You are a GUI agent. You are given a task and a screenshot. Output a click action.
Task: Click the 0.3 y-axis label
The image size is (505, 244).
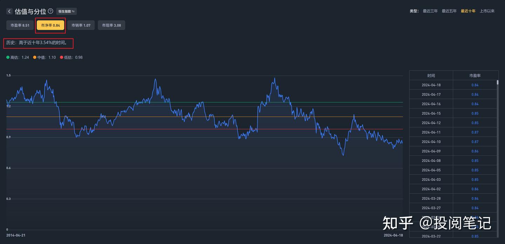(8, 199)
